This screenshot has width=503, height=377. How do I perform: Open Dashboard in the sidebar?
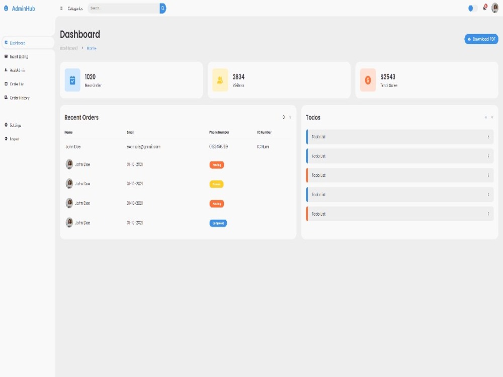pos(28,43)
